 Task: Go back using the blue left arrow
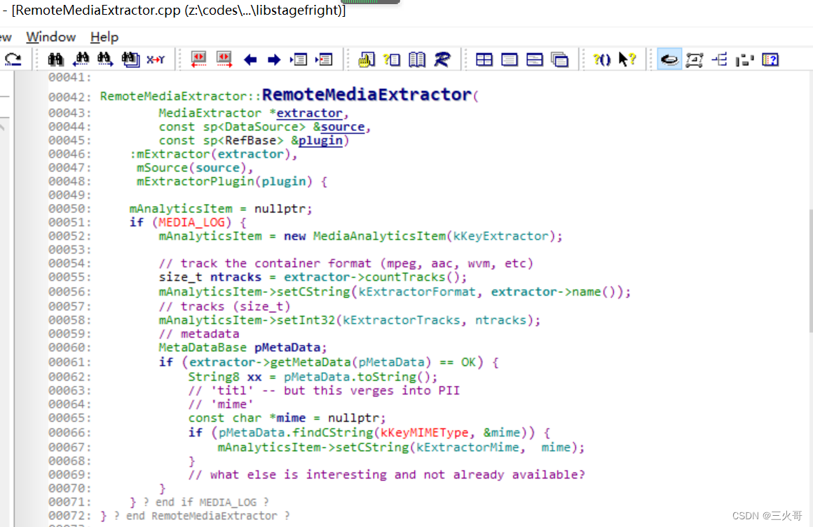pos(250,60)
